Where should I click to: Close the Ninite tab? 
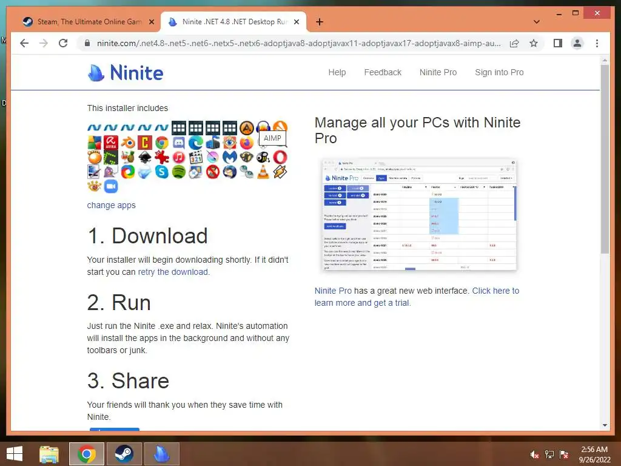[296, 22]
